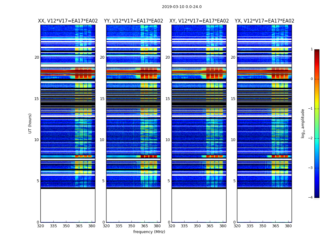Click the 320 MHz tick under XX panel
The width and height of the screenshot is (324, 247).
click(x=41, y=226)
